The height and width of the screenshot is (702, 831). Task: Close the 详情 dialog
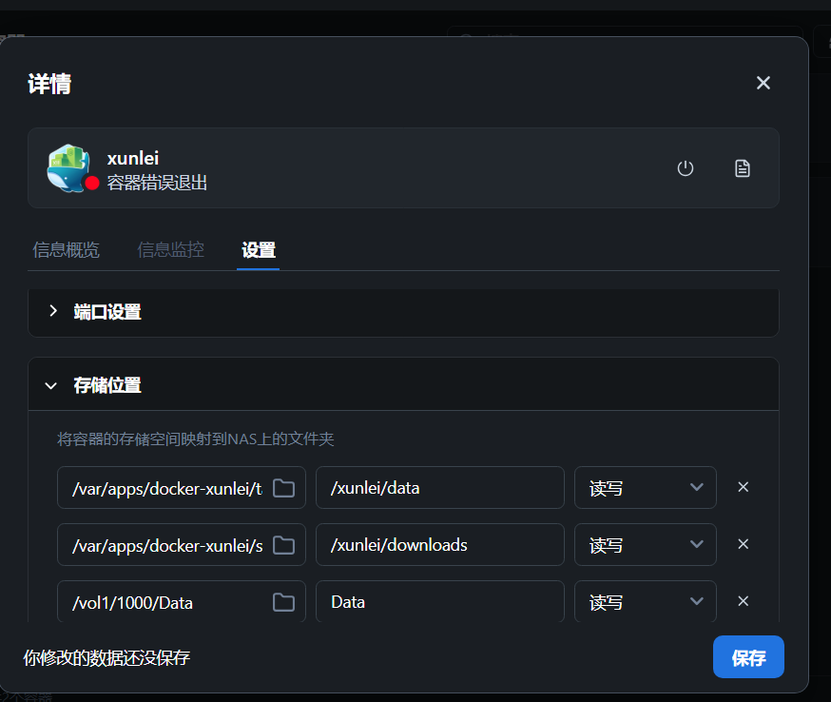click(763, 84)
